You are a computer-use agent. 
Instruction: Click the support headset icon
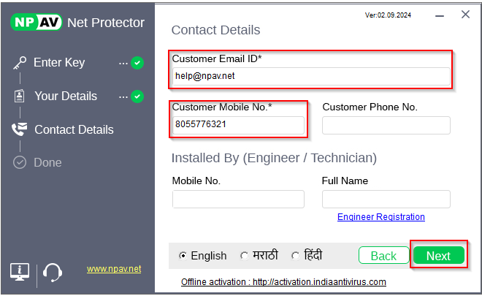pos(52,273)
